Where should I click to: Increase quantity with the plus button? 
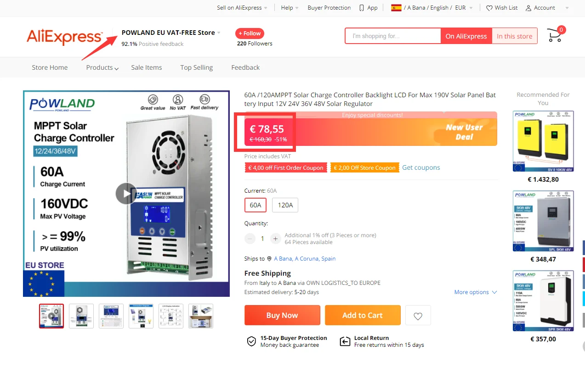pyautogui.click(x=275, y=239)
